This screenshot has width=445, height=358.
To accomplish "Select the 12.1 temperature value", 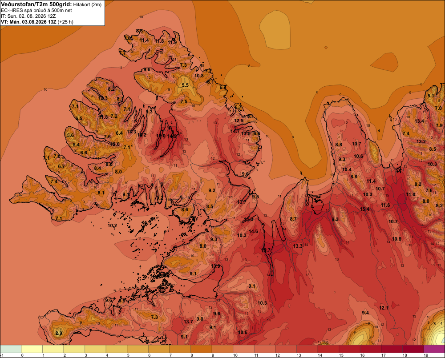I will click(x=384, y=308).
